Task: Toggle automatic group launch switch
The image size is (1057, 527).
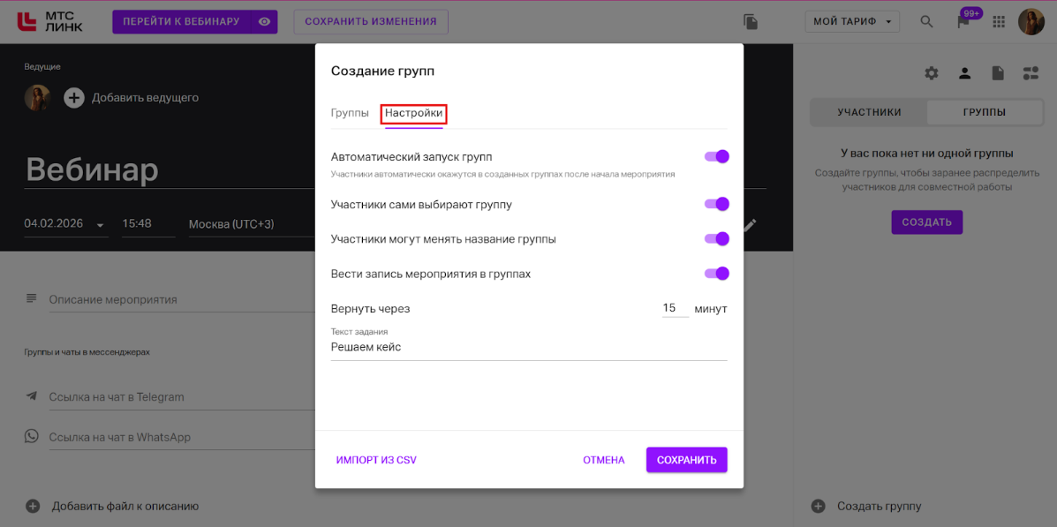Action: (x=716, y=157)
